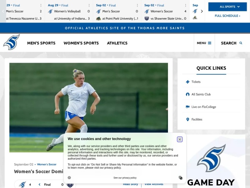This screenshot has height=188, width=250.
Task: Select the 'Sep 02 • Final' Women's Soccer label
Action: tap(154, 5)
